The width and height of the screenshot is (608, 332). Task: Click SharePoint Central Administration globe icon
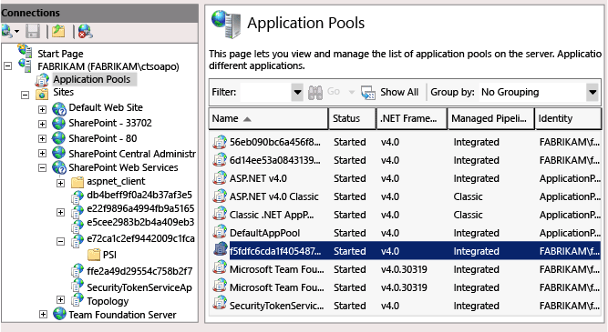(x=59, y=153)
